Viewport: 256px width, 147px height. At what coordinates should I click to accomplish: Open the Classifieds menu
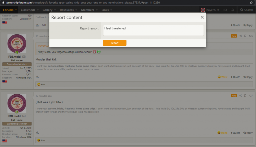click(x=28, y=10)
